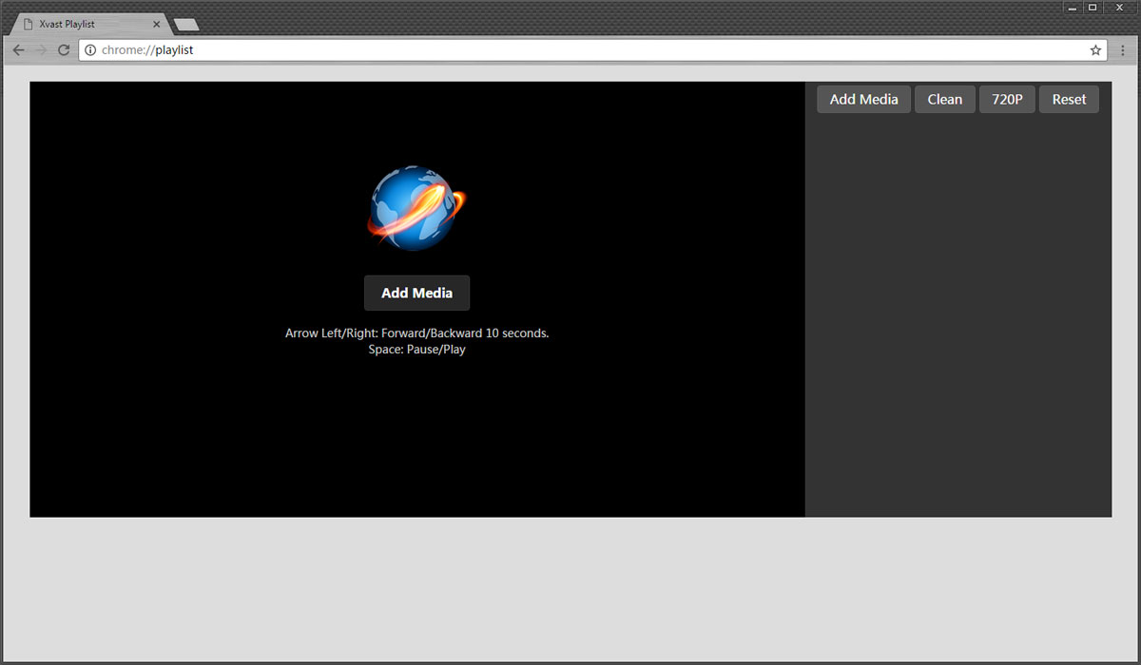1141x665 pixels.
Task: Maximize the browser window
Action: [1093, 7]
